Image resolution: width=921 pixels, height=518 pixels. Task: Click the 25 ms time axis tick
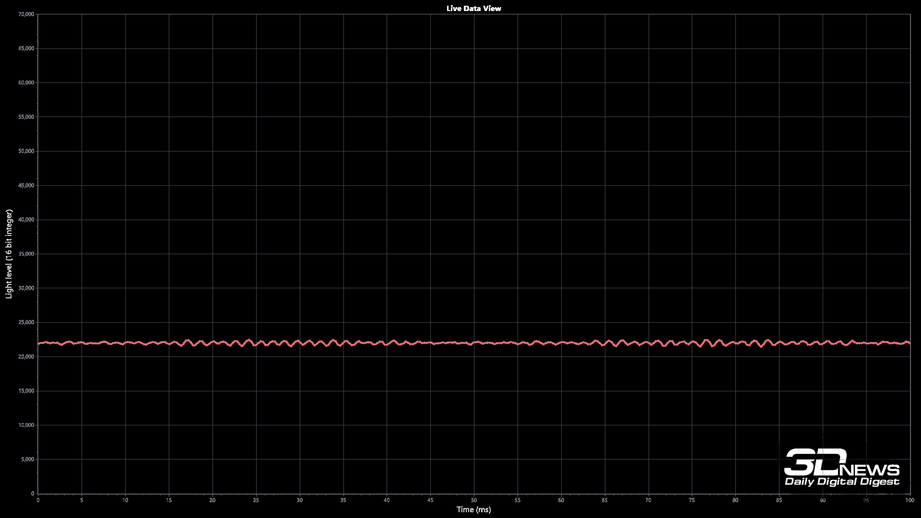pyautogui.click(x=256, y=500)
